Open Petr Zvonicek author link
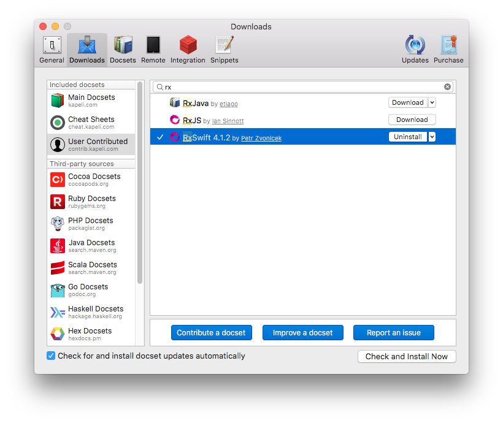This screenshot has width=503, height=423. 261,138
